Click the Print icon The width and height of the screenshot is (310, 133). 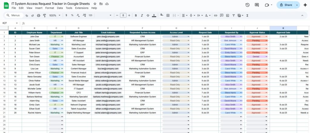[38, 15]
